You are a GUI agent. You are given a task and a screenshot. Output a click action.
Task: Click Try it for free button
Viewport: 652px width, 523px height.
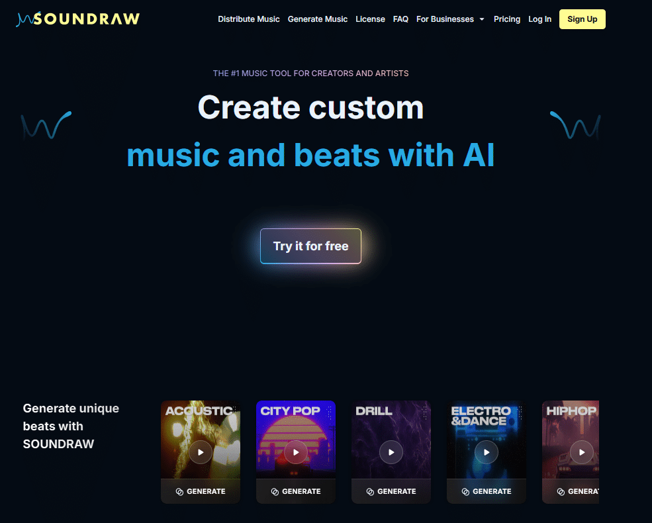pyautogui.click(x=310, y=246)
